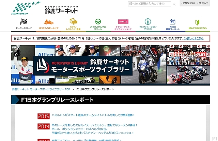This screenshot has width=218, height=141.
Task: Click the Motorsports Library book logo
Action: tap(43, 66)
